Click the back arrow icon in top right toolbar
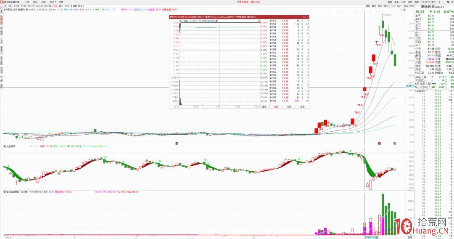454x239 pixels. coord(439,2)
